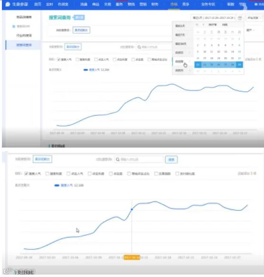Select 最近30天 in date panel
264x277 pixels.
click(180, 44)
